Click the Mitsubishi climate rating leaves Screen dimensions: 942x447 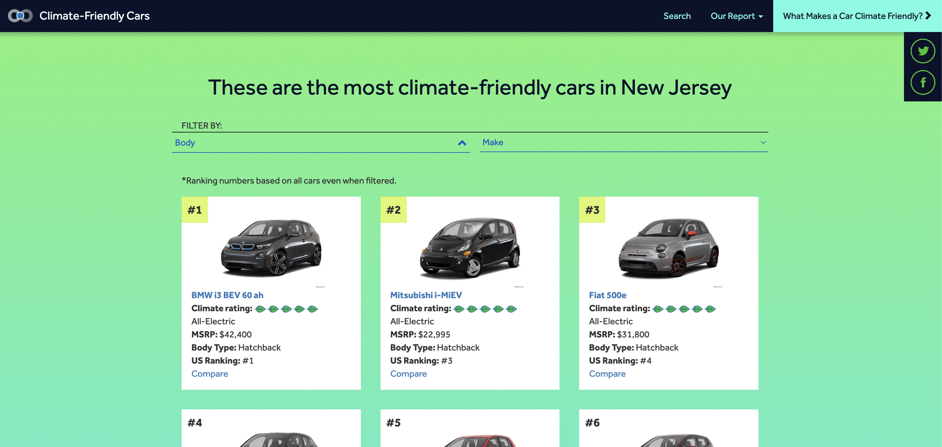click(485, 309)
